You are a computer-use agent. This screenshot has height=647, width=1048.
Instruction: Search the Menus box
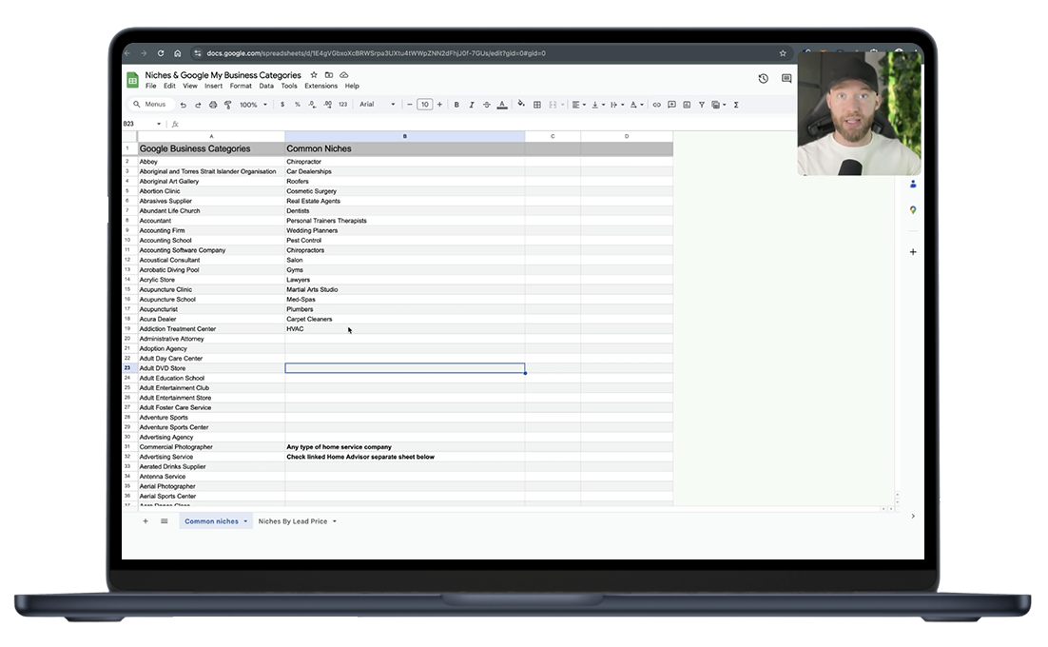(x=152, y=105)
